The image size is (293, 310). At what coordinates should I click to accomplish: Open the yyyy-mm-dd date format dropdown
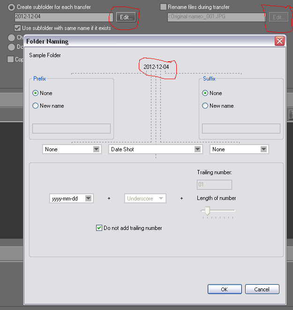click(x=71, y=198)
